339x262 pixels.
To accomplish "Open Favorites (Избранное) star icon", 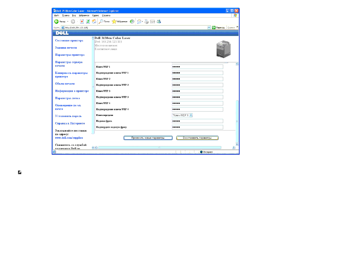I will coord(114,21).
